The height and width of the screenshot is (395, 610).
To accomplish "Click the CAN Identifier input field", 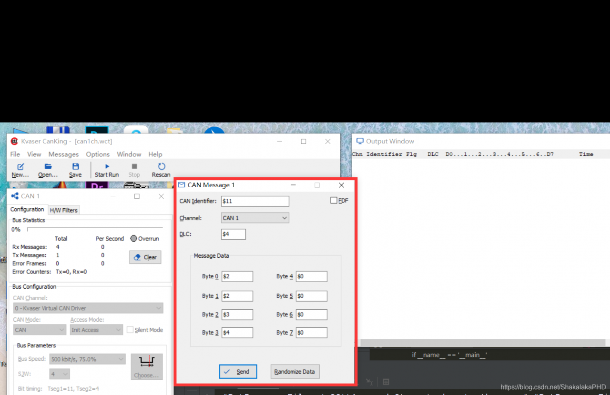I will pos(255,201).
